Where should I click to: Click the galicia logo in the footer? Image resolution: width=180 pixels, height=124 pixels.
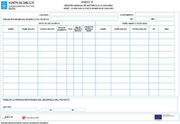[8, 117]
